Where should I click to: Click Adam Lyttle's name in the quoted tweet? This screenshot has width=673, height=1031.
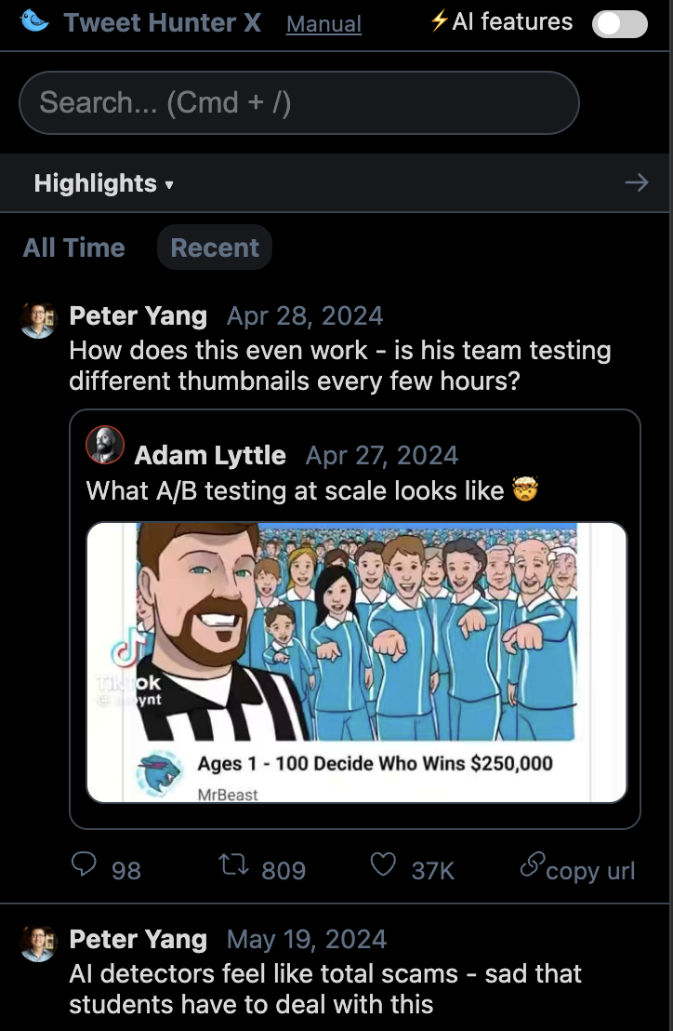click(x=210, y=455)
